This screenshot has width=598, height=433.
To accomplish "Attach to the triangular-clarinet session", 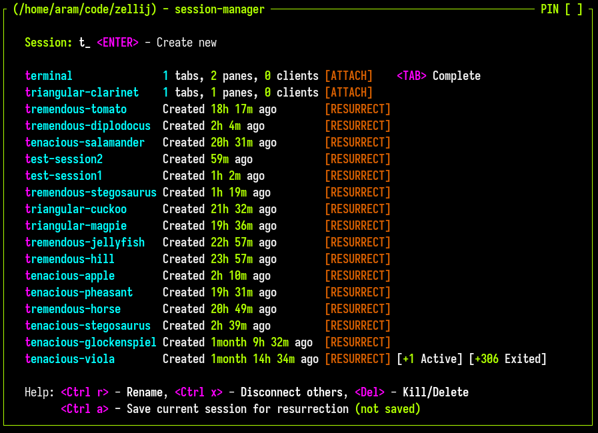I will tap(349, 92).
